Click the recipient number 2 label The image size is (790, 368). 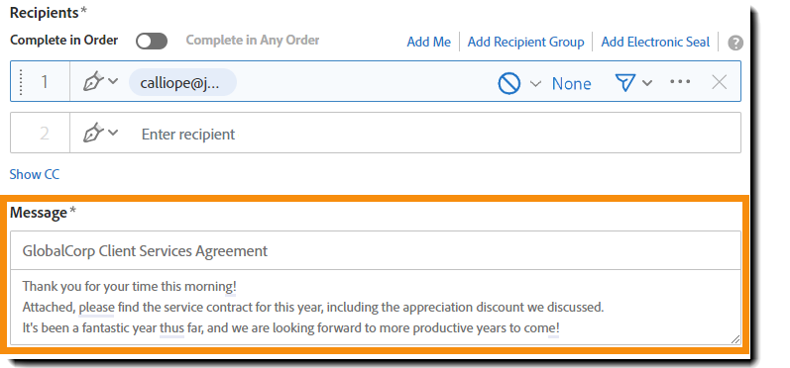[45, 134]
